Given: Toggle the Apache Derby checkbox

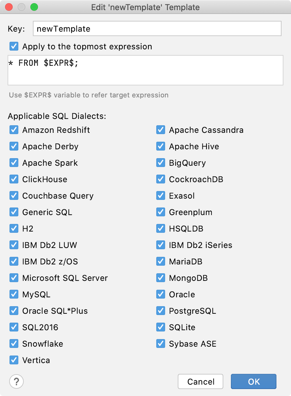Looking at the screenshot, I should click(14, 146).
